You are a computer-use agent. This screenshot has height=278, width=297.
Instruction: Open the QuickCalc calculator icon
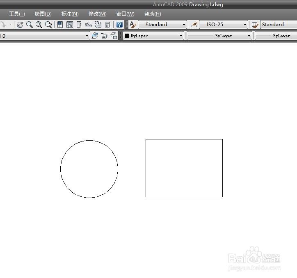click(x=107, y=25)
